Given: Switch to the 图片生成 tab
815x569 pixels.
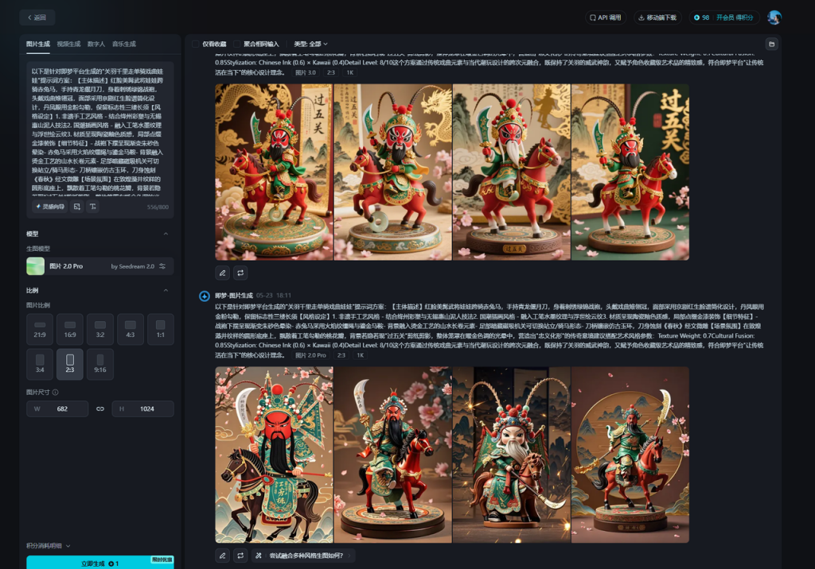Looking at the screenshot, I should click(38, 45).
